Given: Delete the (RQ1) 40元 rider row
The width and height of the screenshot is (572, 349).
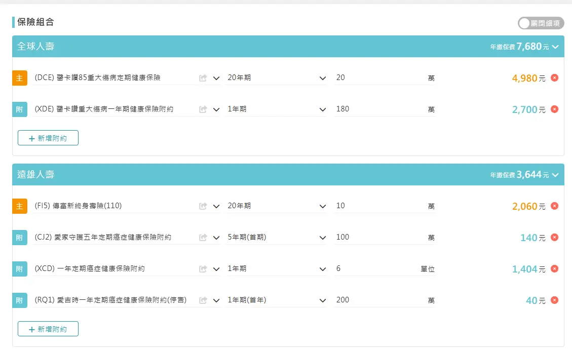Looking at the screenshot, I should (x=554, y=300).
